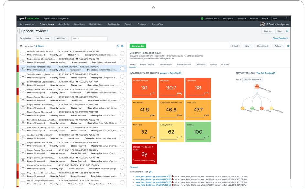Screen dimensions: 307x189
Task: Switch to the Events Timeline tab
Action: coord(147,65)
